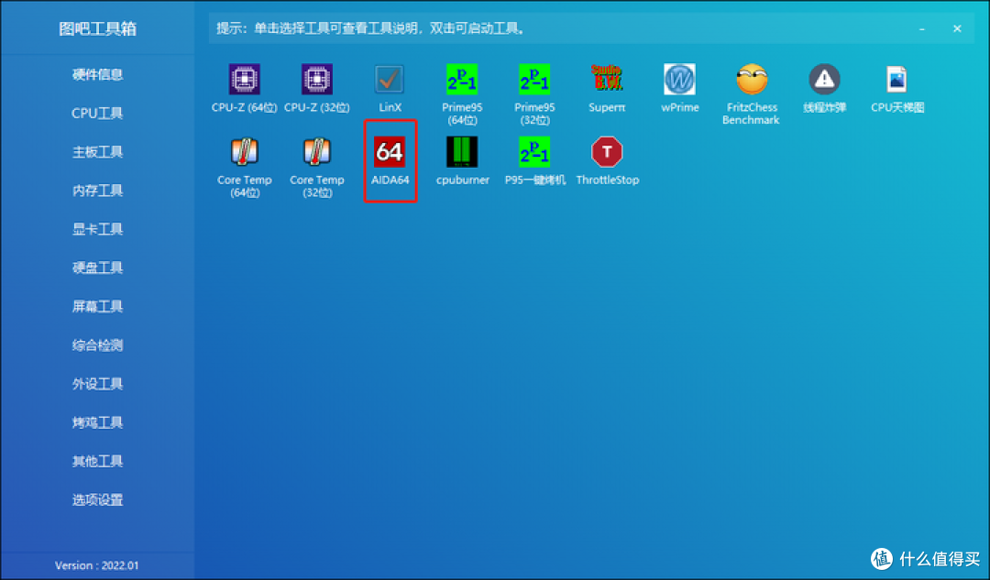
Task: Click the Version : 2022.01 text
Action: [x=96, y=565]
